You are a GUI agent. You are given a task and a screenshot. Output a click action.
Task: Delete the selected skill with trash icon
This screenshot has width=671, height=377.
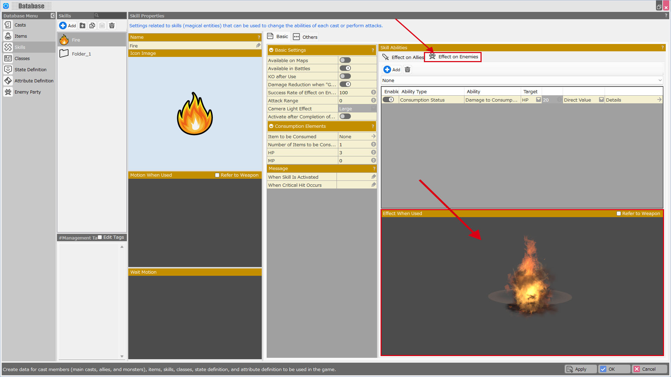[x=112, y=25]
